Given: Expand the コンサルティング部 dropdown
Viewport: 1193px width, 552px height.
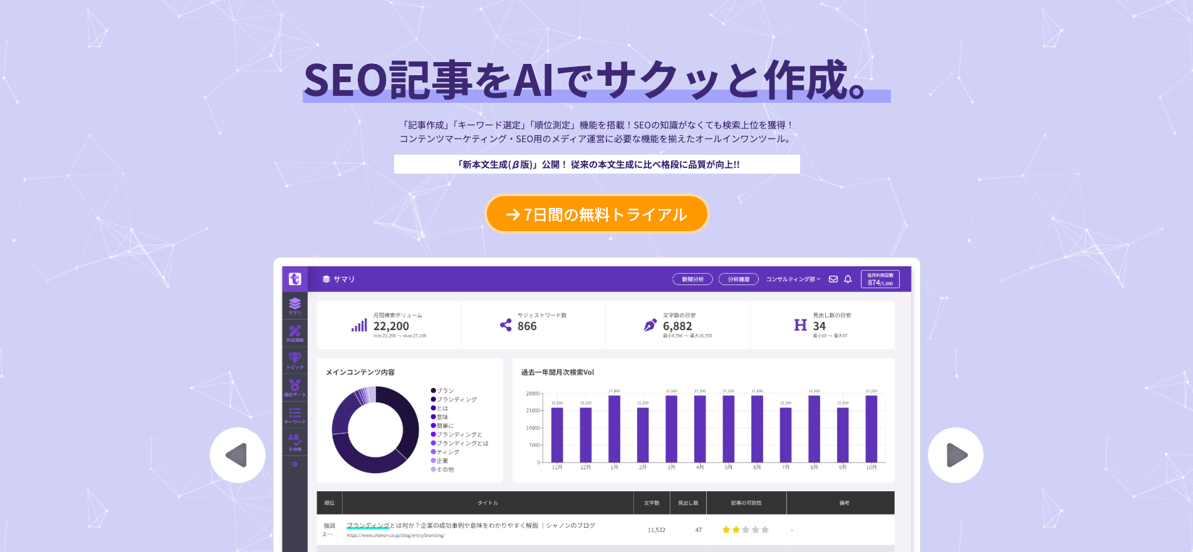Looking at the screenshot, I should pos(793,279).
